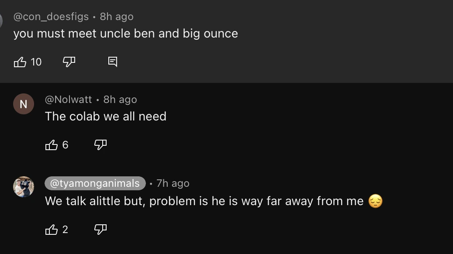Like Nolwatt's 'The colab we all need' comment
Screen dimensions: 453x254
52,145
